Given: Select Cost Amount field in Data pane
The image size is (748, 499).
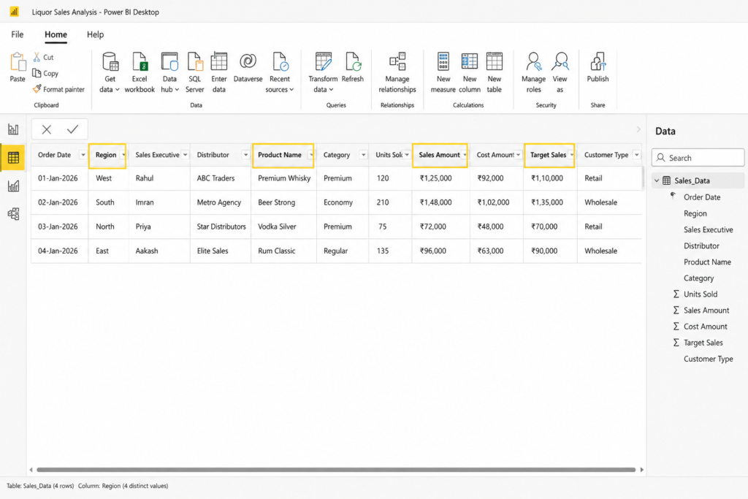Looking at the screenshot, I should [705, 327].
